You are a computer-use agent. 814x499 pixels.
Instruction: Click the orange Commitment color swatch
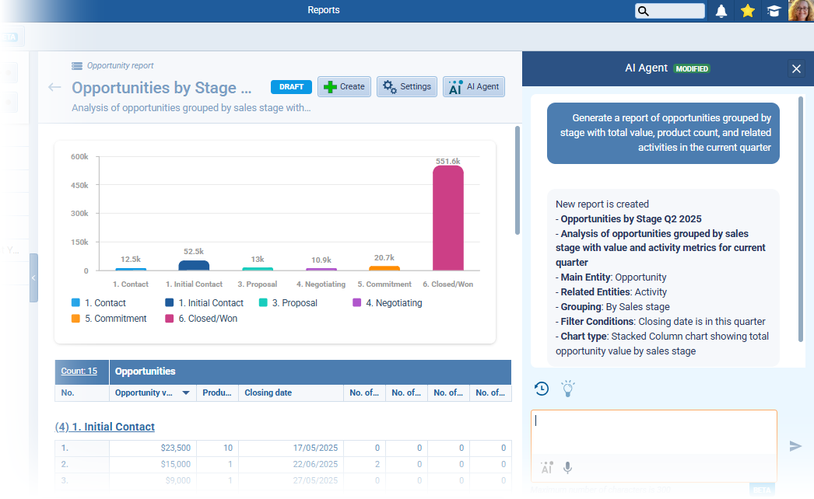[75, 319]
